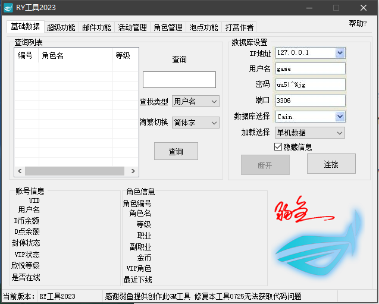The height and width of the screenshot is (304, 379).
Task: Open the 加载选择 dropdown showing 单机数据
Action: coord(310,133)
